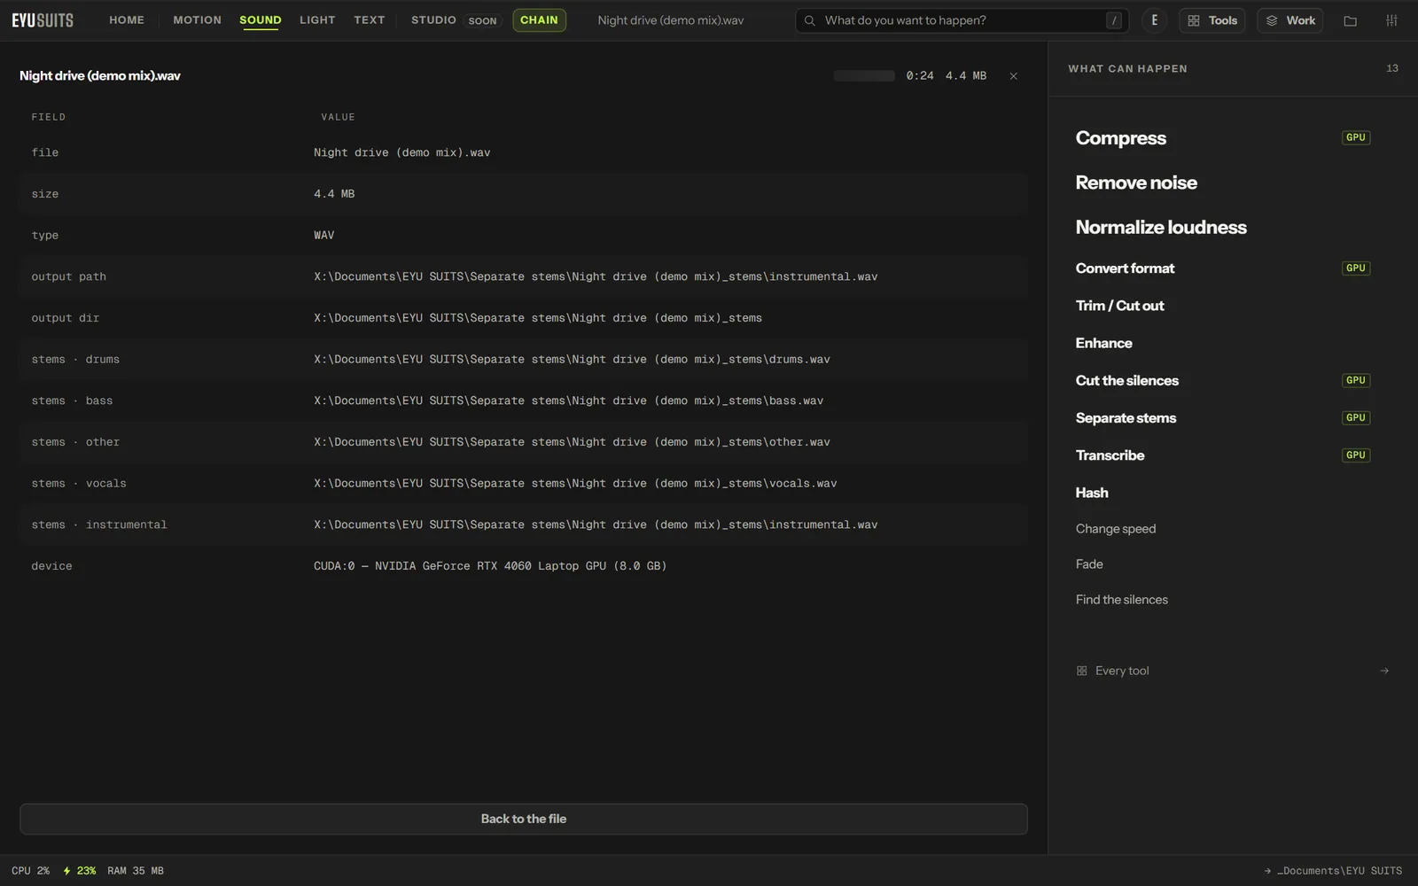Click the search magnifier icon
Screen dimensions: 1418x886
(x=809, y=20)
